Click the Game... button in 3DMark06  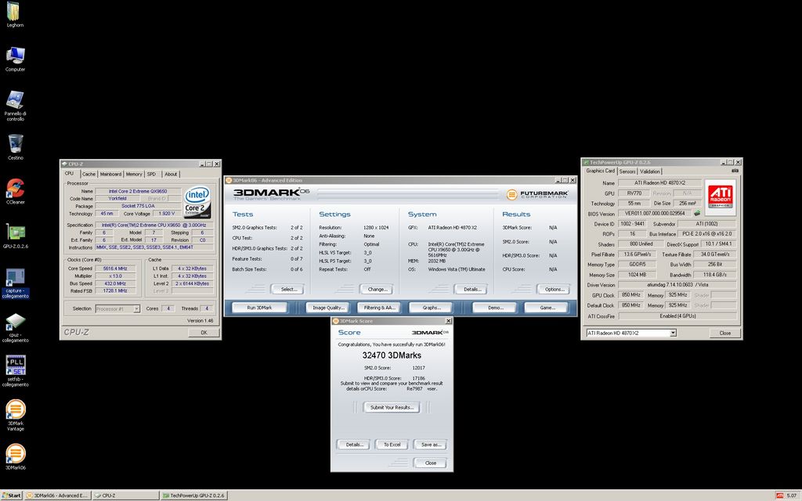click(x=547, y=308)
